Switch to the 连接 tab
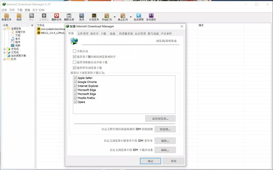The height and width of the screenshot is (170, 273). pos(112,34)
